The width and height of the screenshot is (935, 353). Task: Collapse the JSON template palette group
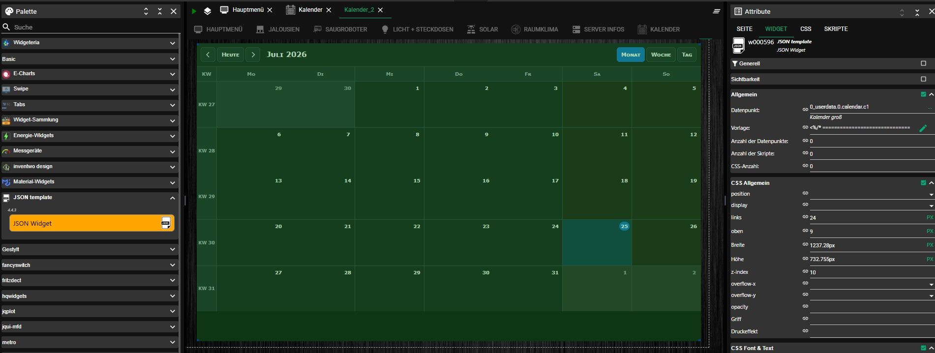tap(172, 198)
